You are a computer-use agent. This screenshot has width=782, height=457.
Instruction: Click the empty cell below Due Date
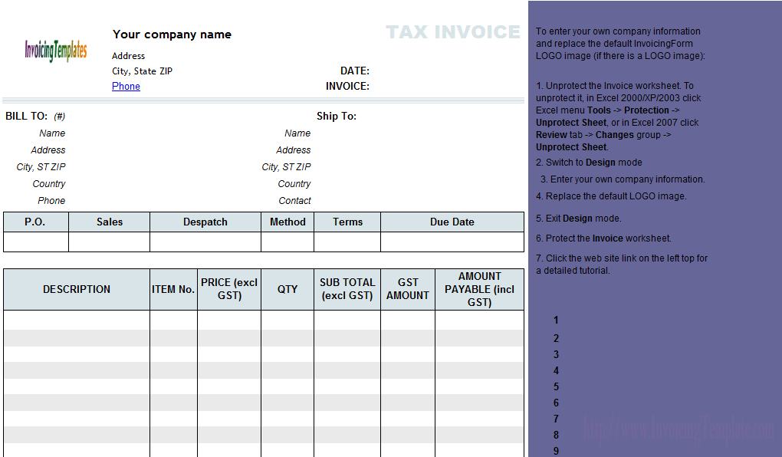click(x=452, y=242)
